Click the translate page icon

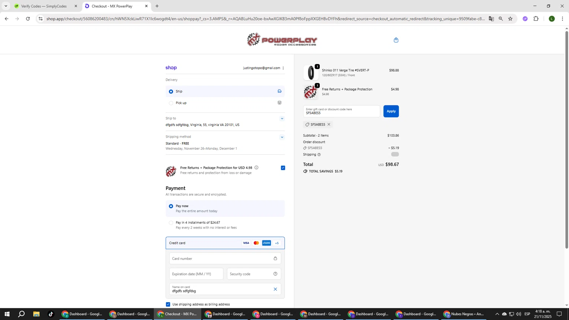point(491,19)
